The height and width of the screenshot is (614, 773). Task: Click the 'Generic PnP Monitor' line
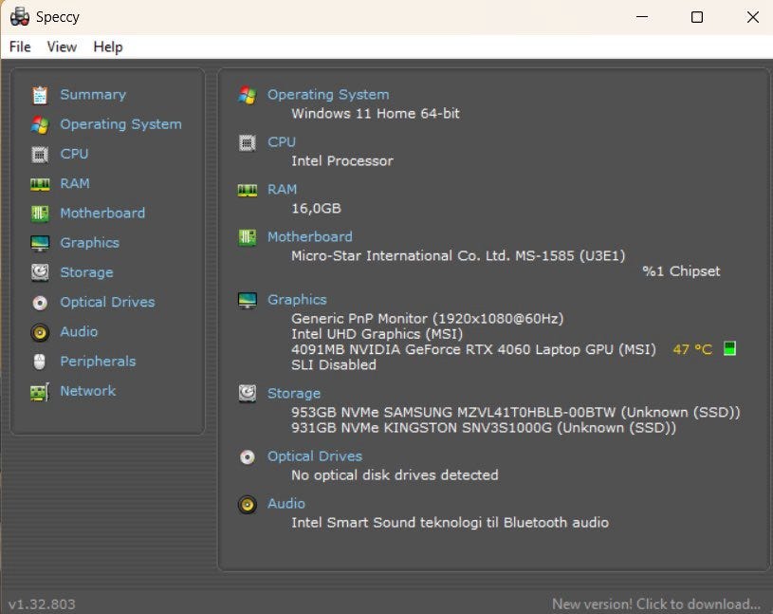[428, 319]
